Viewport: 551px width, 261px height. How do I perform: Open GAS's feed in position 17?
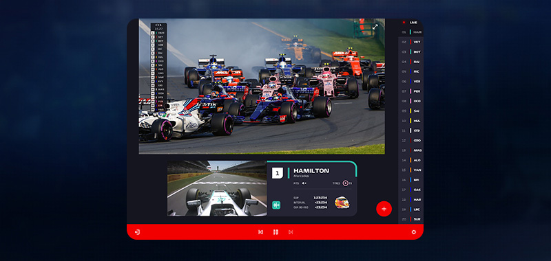pos(410,190)
